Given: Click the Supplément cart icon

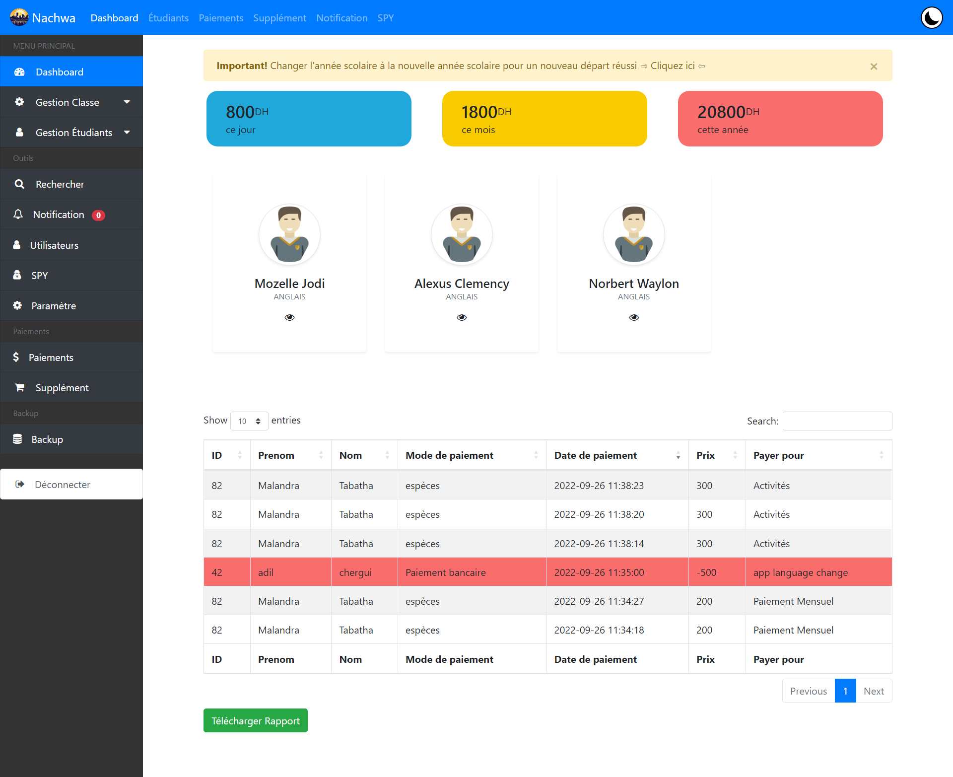Looking at the screenshot, I should 19,388.
